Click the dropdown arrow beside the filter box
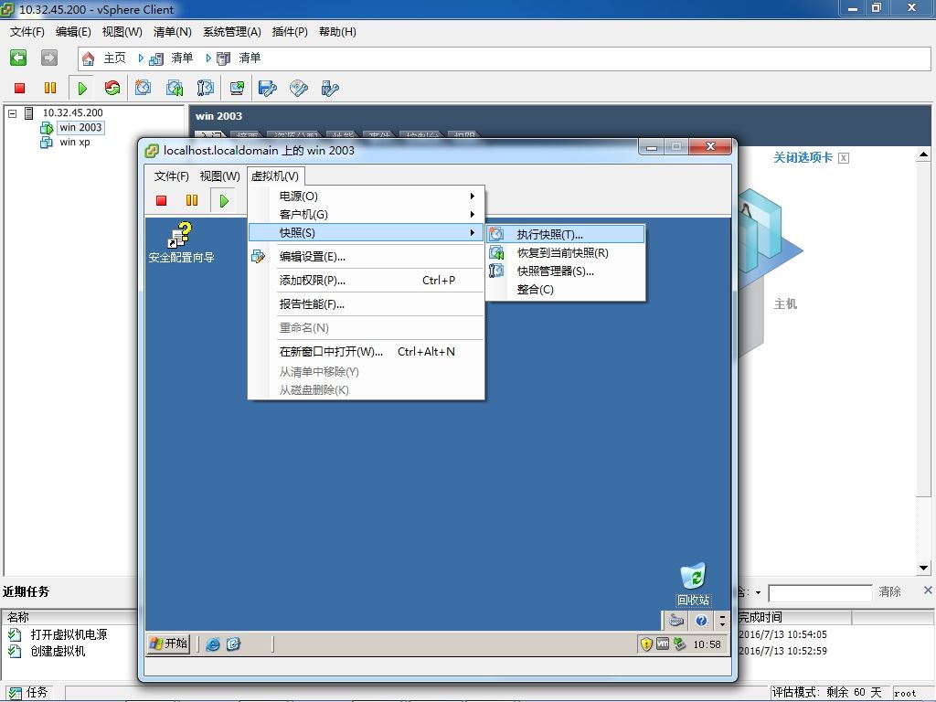Viewport: 936px width, 702px height. click(x=758, y=592)
